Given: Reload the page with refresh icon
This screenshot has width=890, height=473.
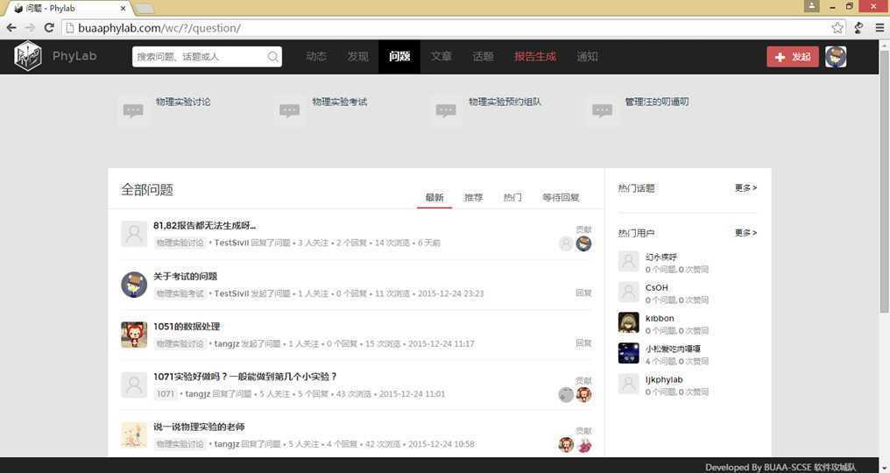Looking at the screenshot, I should click(x=49, y=28).
